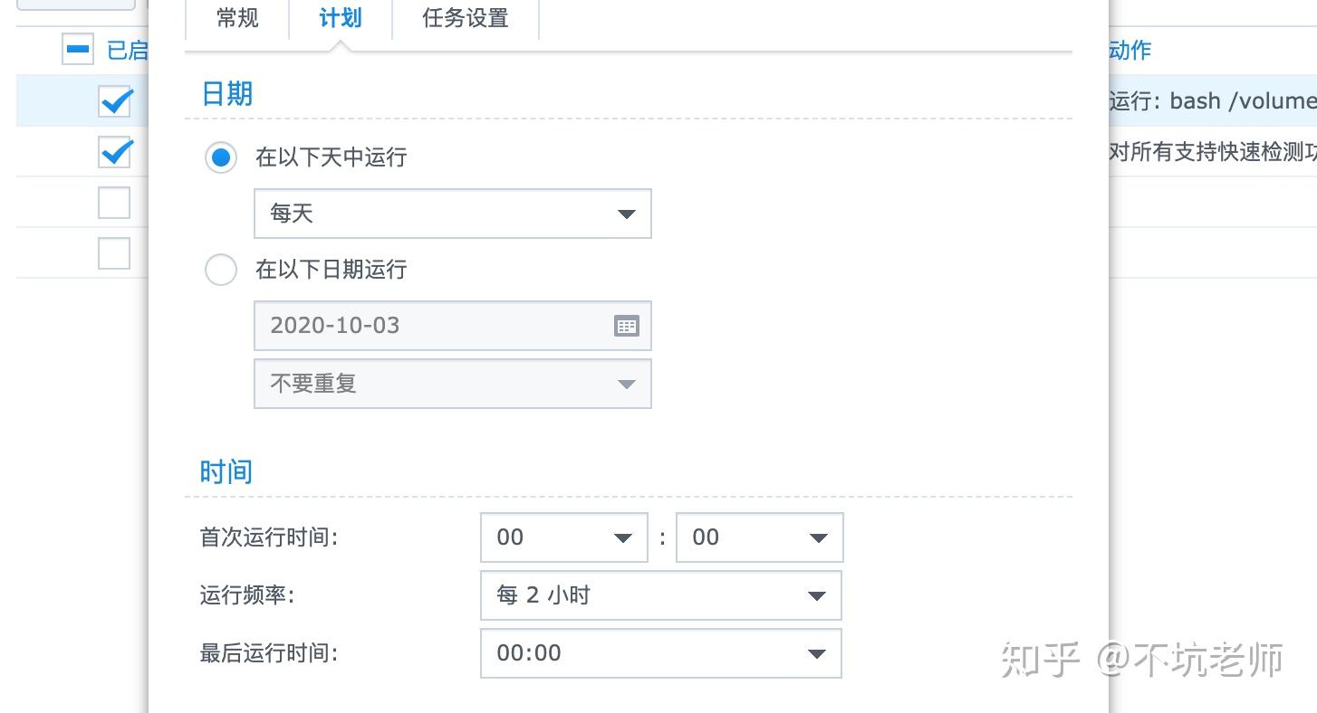Disable the 快速检测 task checkbox
This screenshot has width=1317, height=713.
114,152
